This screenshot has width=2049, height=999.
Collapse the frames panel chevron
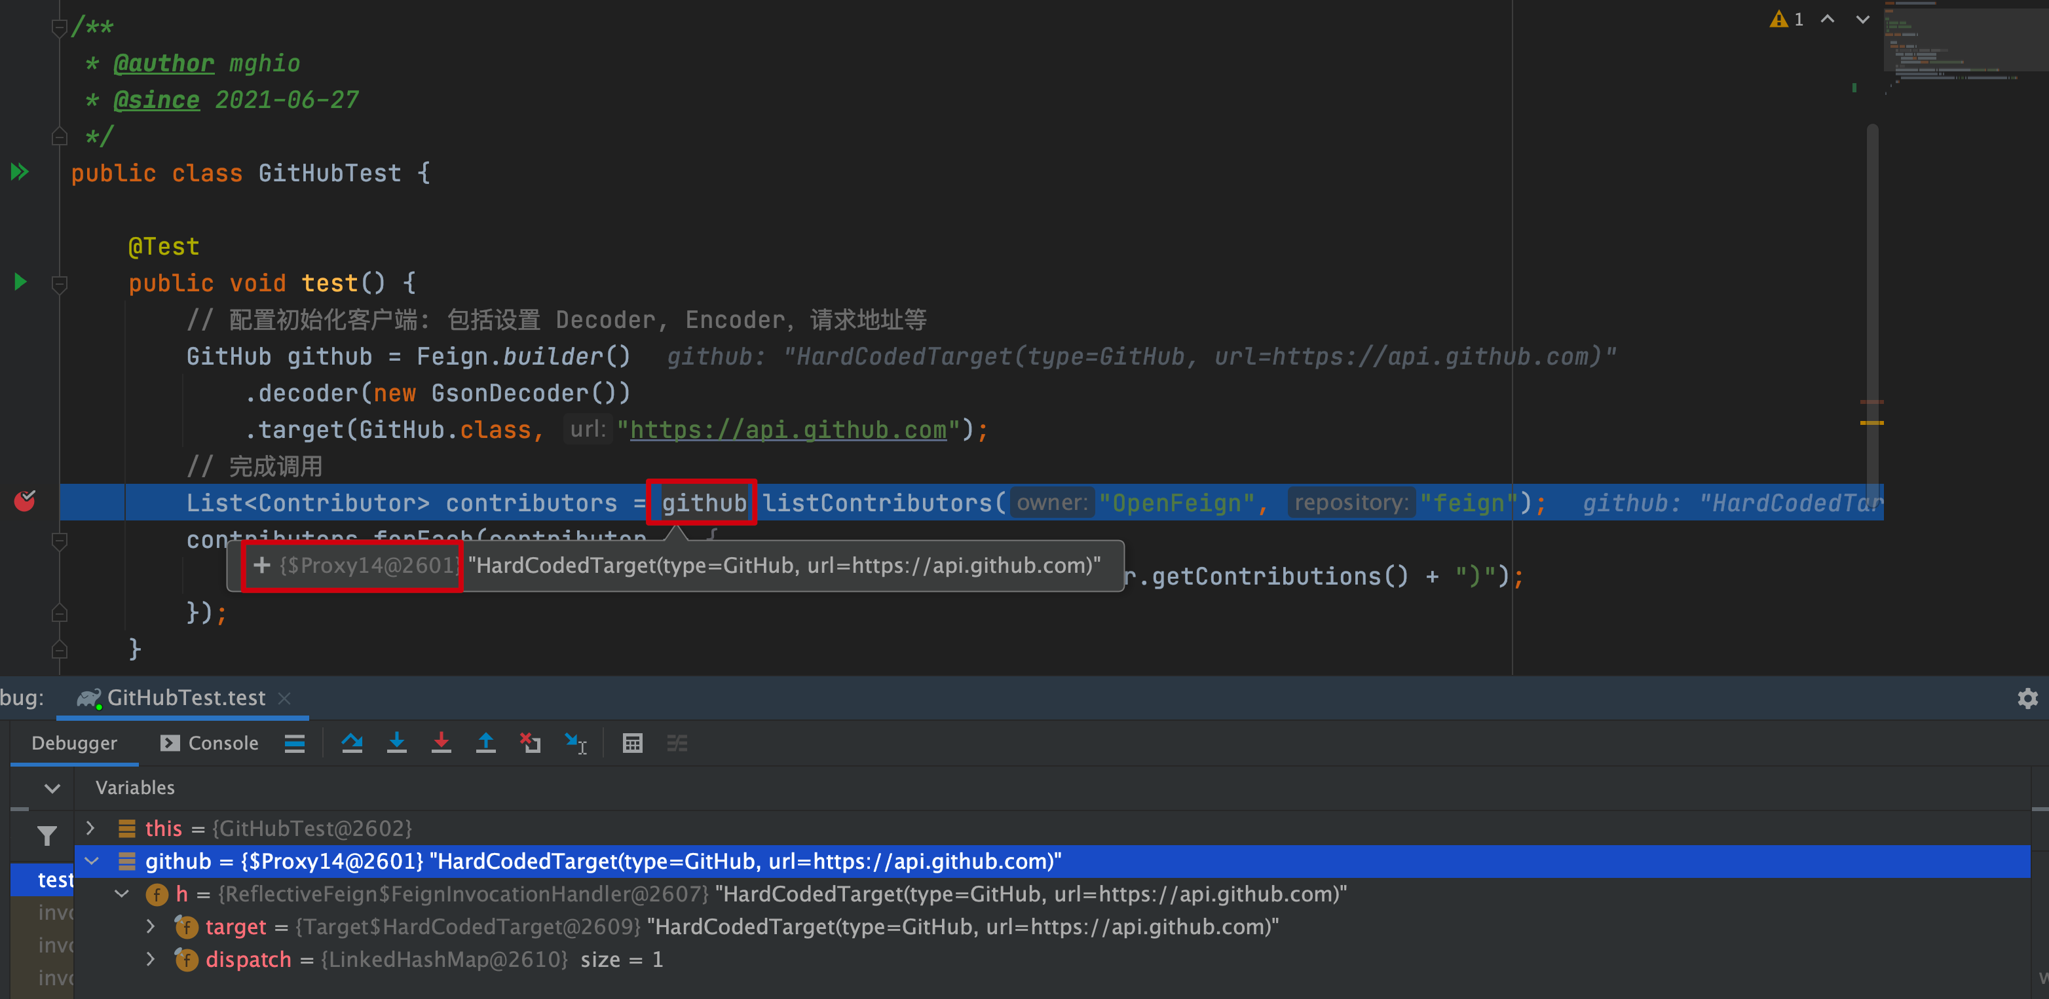coord(52,788)
